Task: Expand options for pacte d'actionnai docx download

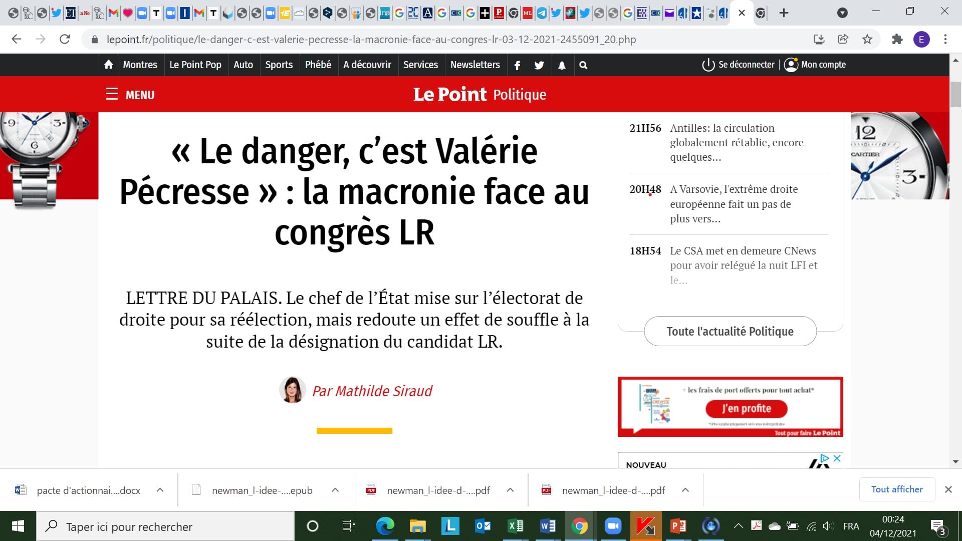Action: point(160,490)
